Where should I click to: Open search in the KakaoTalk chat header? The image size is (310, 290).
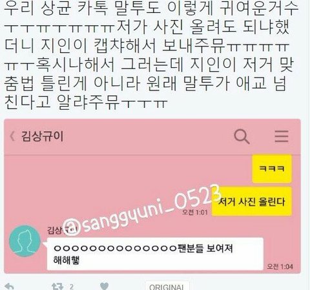(x=242, y=136)
